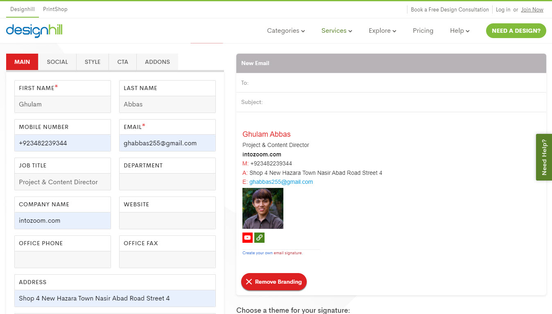552x314 pixels.
Task: Open the Explore dropdown
Action: pyautogui.click(x=382, y=31)
